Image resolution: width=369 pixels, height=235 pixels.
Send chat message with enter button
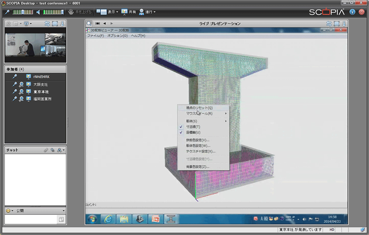(61, 220)
